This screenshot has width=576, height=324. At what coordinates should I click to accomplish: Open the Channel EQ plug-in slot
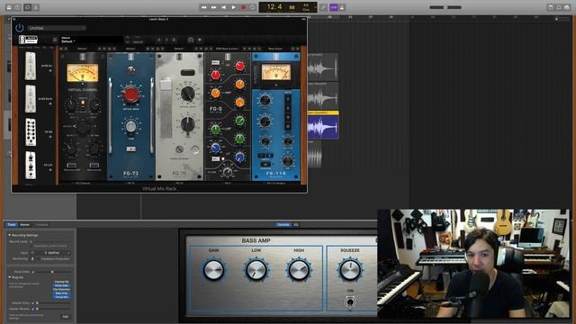pos(62,282)
